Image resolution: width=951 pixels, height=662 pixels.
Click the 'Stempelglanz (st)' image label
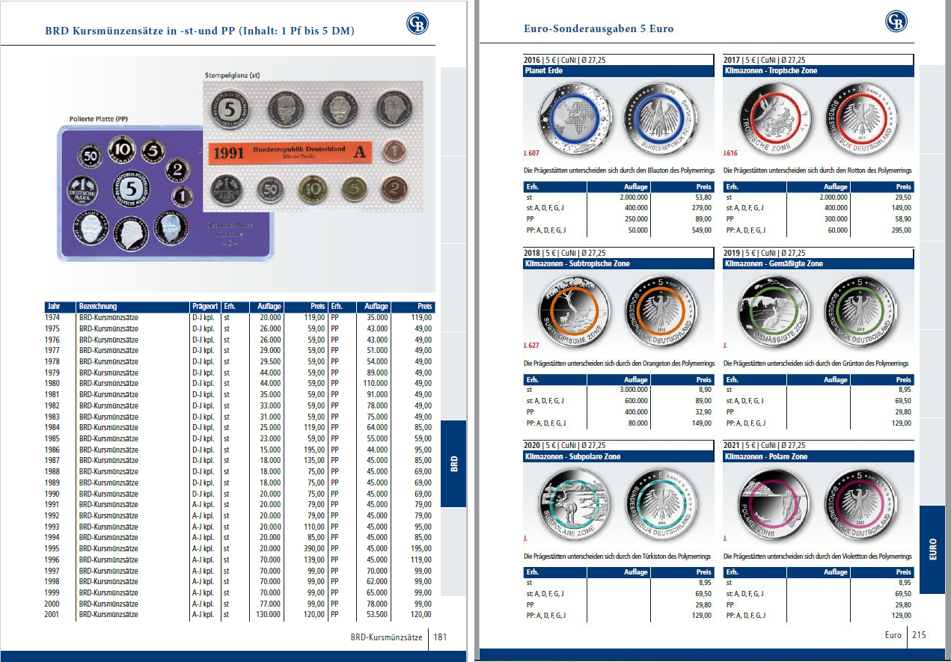(x=232, y=76)
